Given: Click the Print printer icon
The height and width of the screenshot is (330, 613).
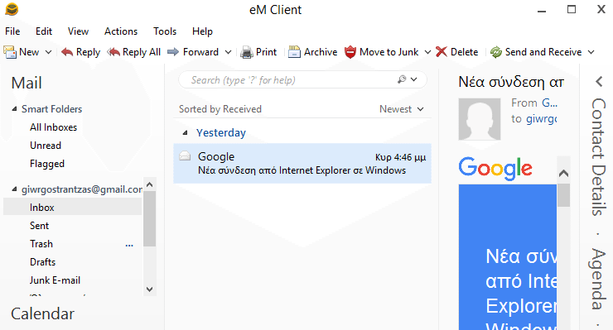Looking at the screenshot, I should (x=247, y=52).
